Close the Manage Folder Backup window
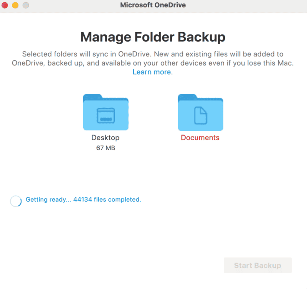Screen dimensions: 307x289 coord(6,5)
